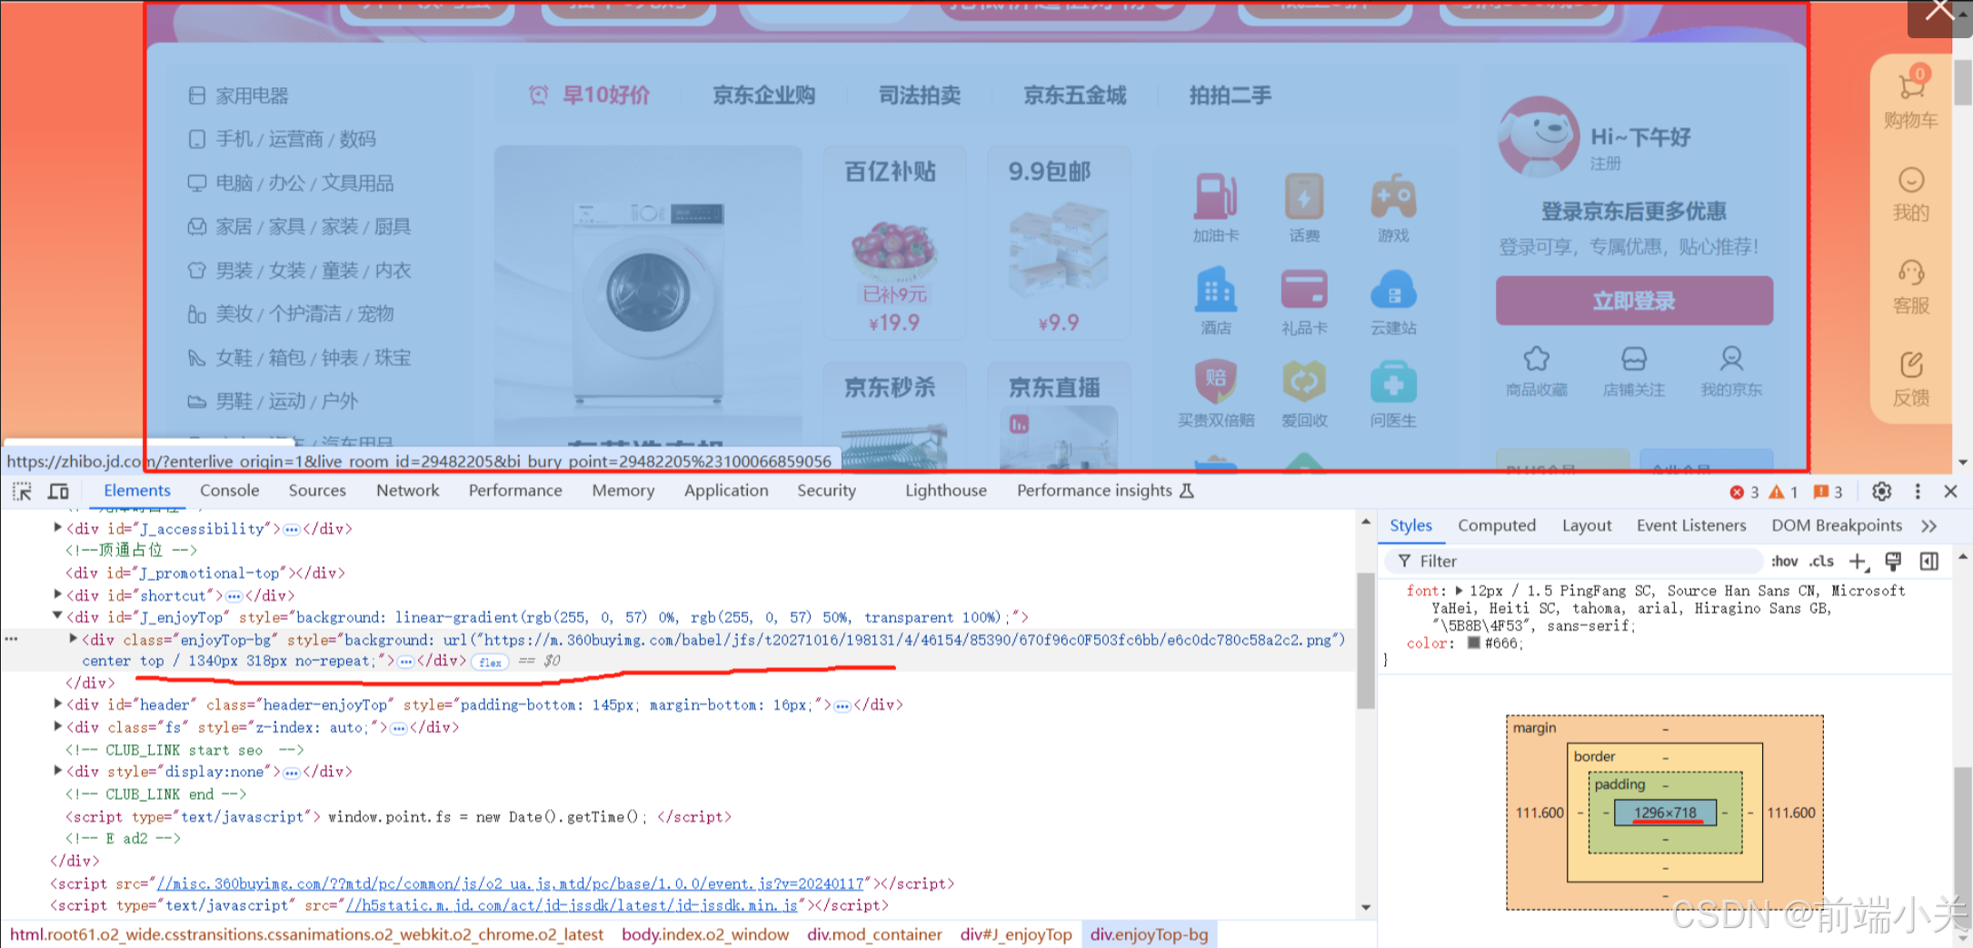
Task: Click the div#J_enjoyTop breadcrumb
Action: coord(1016,934)
